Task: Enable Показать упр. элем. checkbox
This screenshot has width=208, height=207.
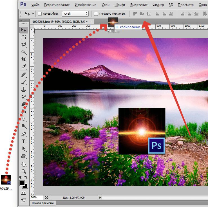Action: [96, 14]
